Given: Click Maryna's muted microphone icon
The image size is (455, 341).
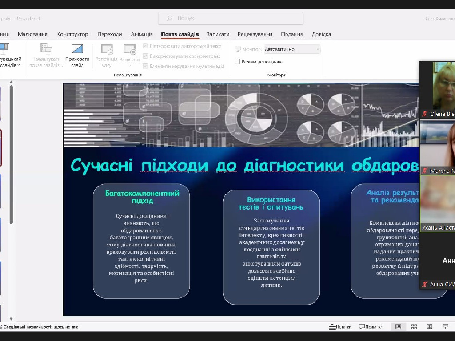Looking at the screenshot, I should pos(425,171).
